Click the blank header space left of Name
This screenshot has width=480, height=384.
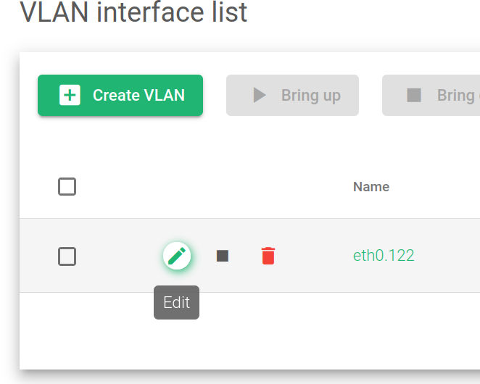pyautogui.click(x=215, y=187)
